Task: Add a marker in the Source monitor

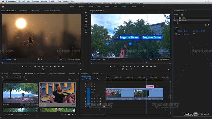Action: [x=23, y=66]
